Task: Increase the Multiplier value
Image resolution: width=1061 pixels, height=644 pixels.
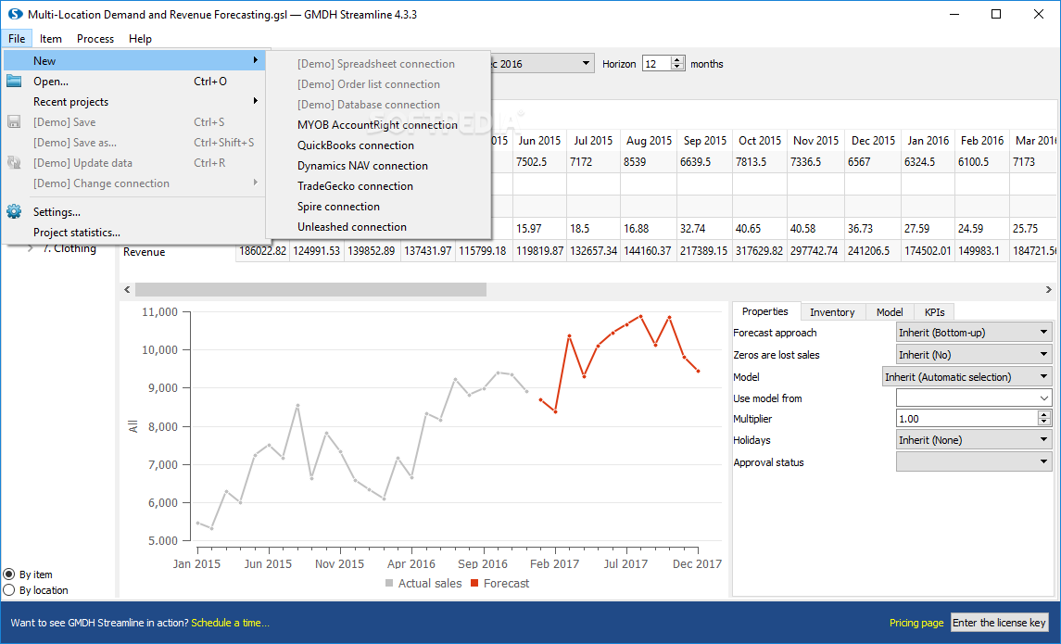Action: click(x=1044, y=414)
